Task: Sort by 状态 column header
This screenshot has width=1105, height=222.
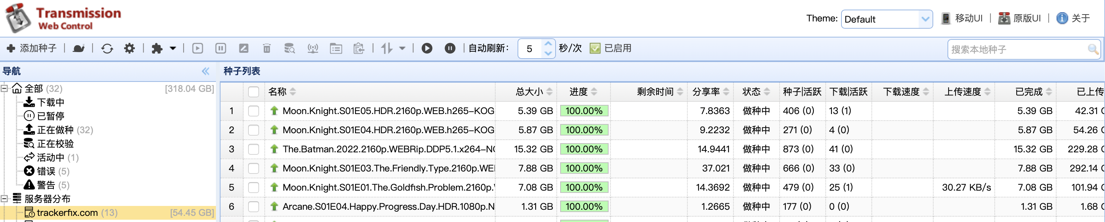Action: (x=756, y=91)
